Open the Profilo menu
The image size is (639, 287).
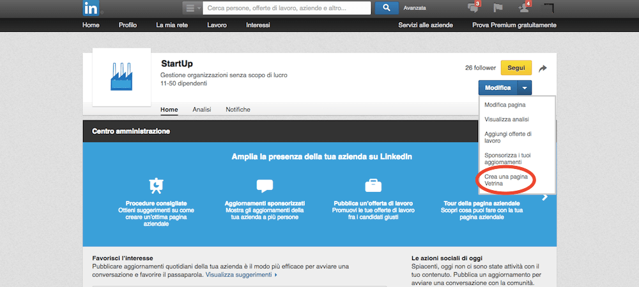[128, 26]
